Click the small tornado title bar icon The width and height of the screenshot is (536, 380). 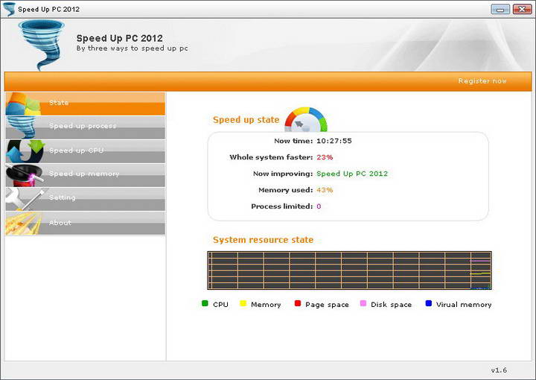[x=8, y=9]
